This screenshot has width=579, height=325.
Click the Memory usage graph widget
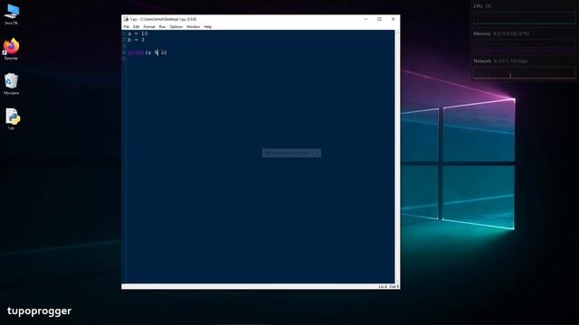[x=525, y=45]
